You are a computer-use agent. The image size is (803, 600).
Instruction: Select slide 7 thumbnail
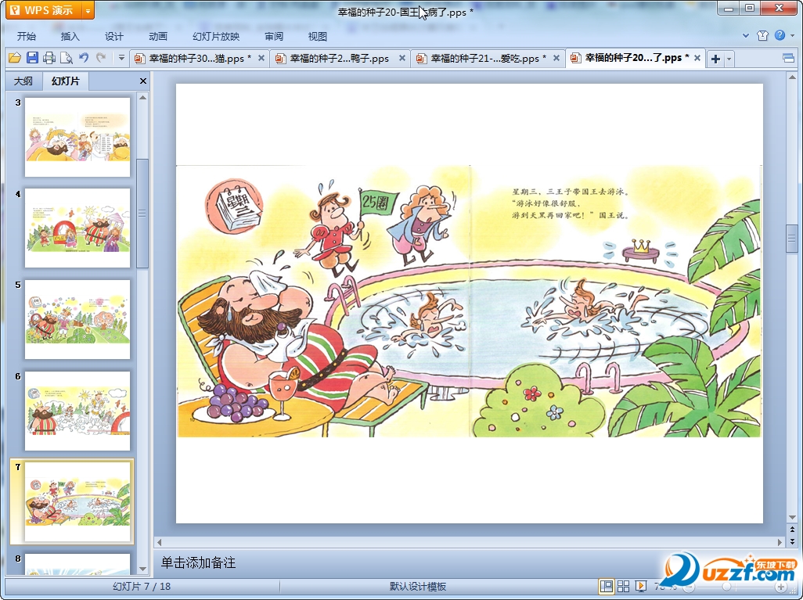click(77, 501)
